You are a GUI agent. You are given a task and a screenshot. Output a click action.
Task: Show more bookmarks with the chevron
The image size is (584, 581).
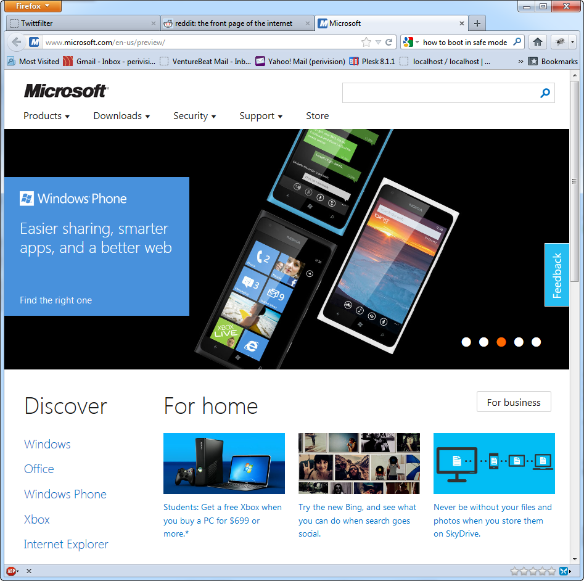point(520,62)
